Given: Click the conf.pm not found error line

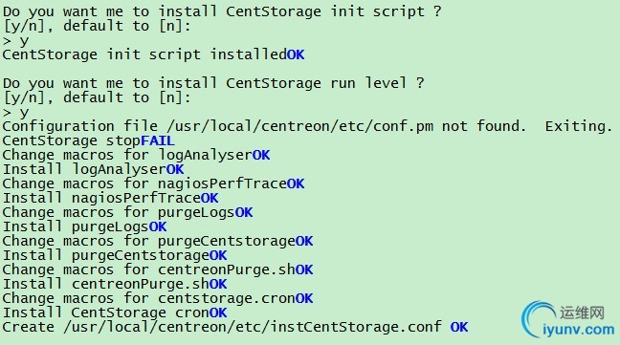Looking at the screenshot, I should tap(307, 126).
